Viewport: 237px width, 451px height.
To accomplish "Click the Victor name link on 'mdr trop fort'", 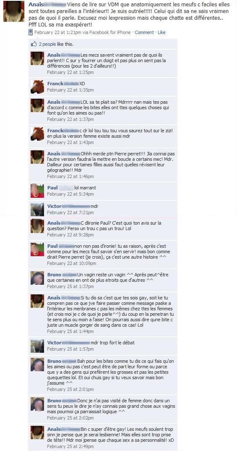I will coord(54,343).
